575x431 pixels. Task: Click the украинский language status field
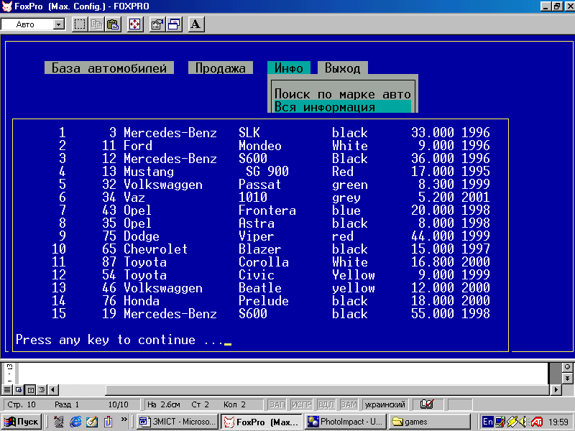click(x=385, y=404)
